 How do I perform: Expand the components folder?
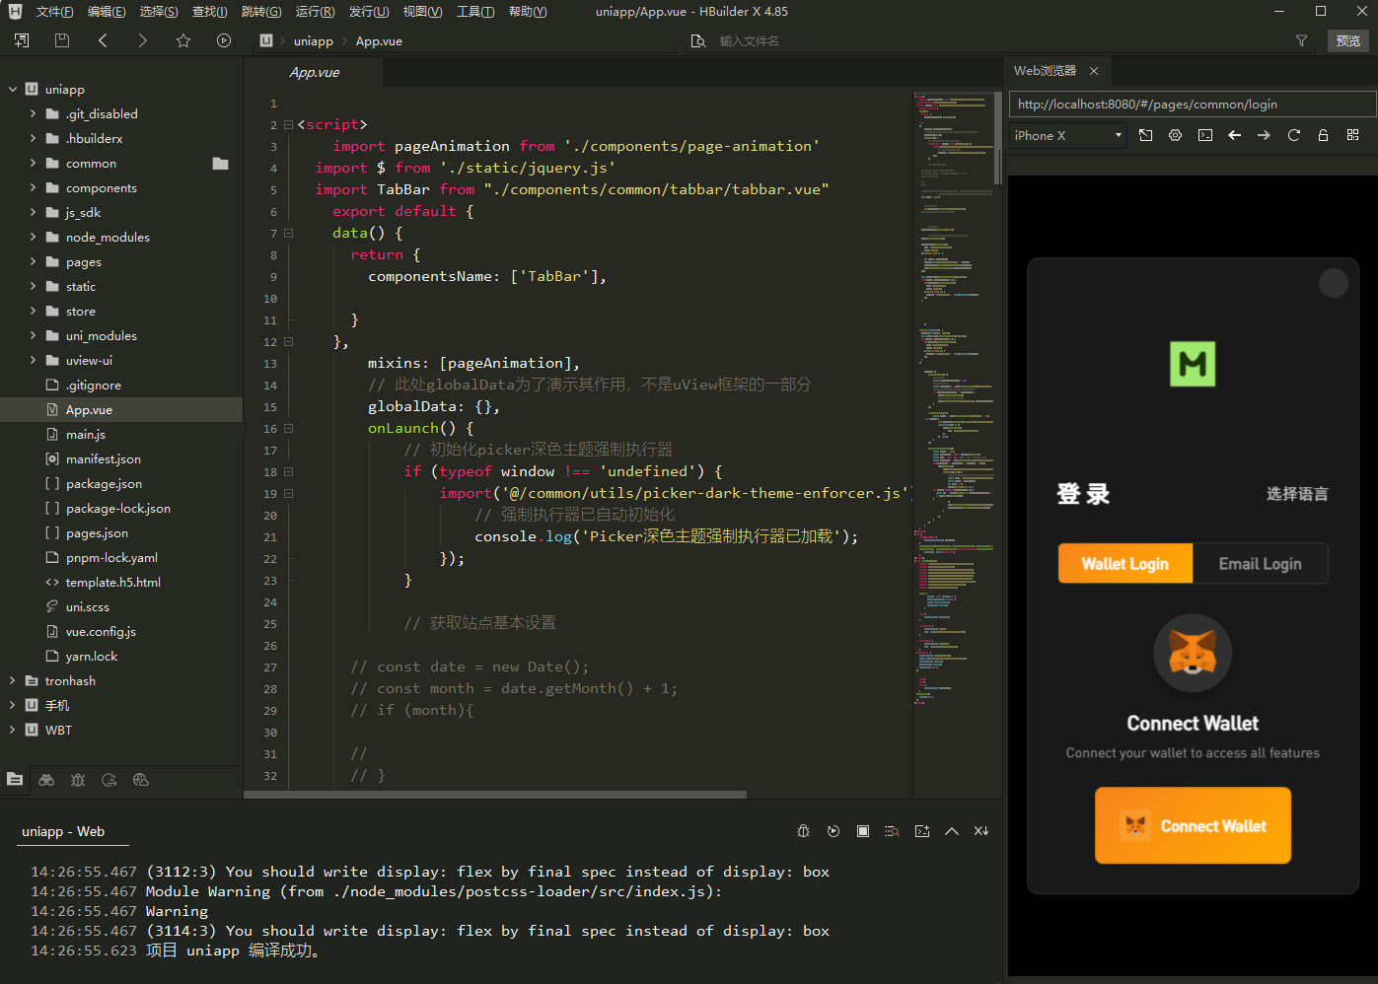point(34,188)
